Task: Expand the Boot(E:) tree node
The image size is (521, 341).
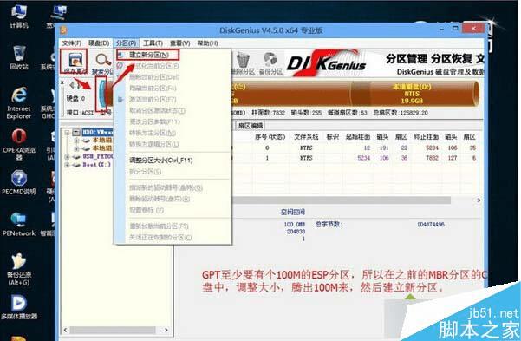Action: click(x=67, y=165)
